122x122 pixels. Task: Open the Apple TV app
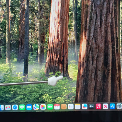point(91,106)
